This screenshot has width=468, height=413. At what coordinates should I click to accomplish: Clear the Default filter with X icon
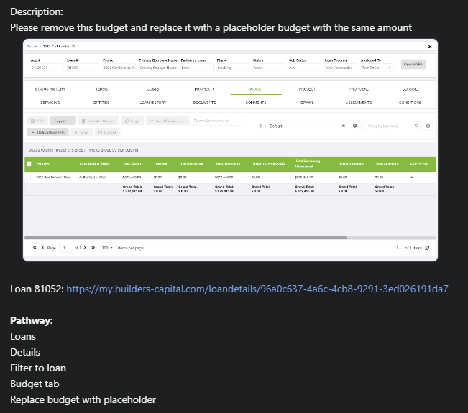344,126
